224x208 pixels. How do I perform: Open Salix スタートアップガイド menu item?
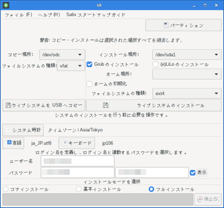click(96, 15)
